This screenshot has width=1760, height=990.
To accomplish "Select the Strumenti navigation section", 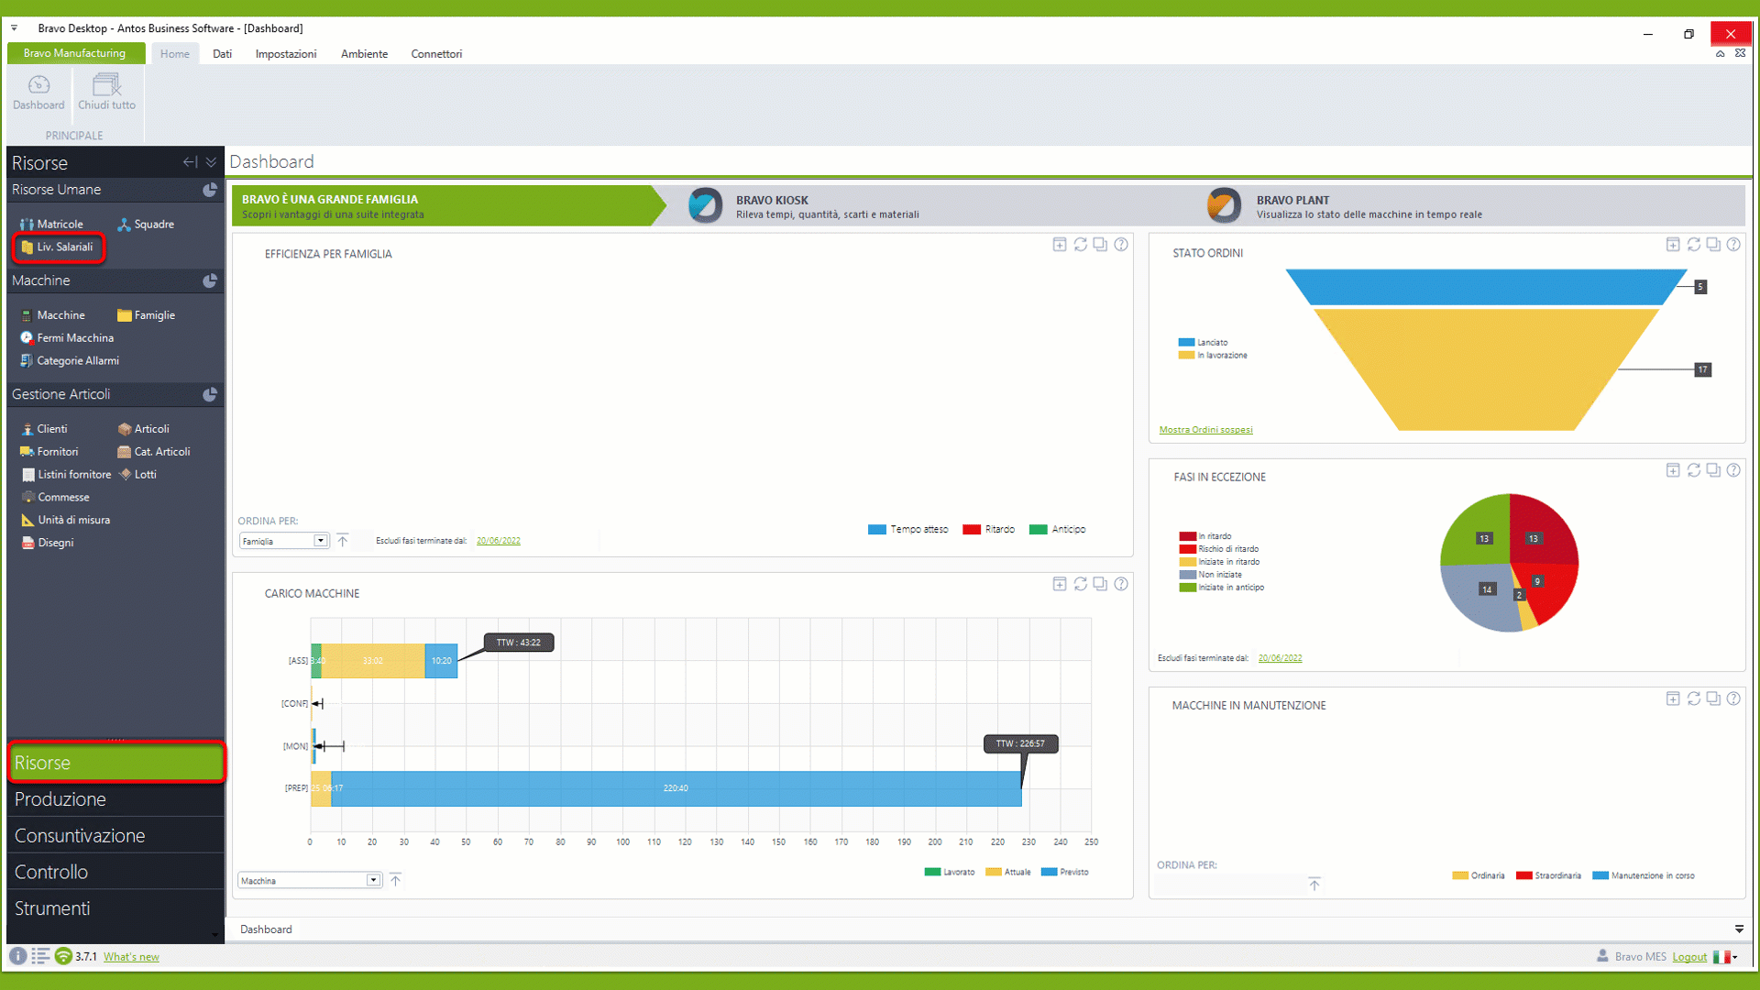I will [115, 908].
